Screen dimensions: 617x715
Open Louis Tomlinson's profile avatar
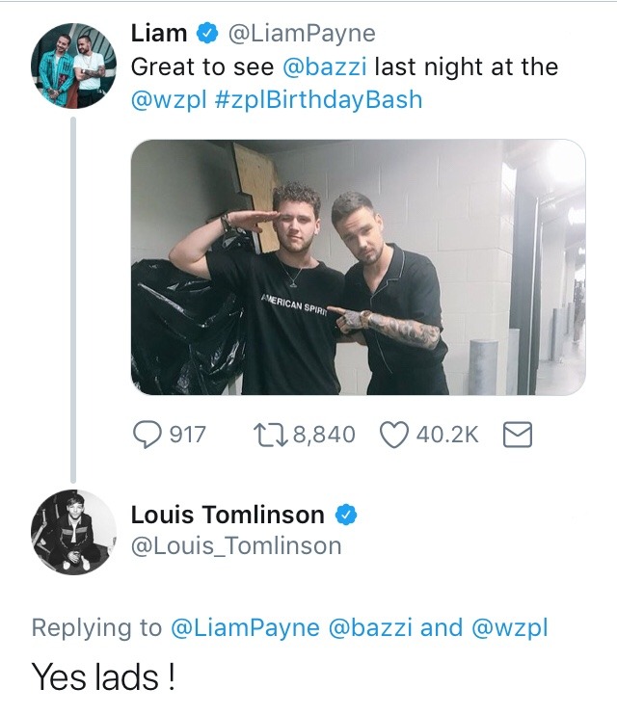[73, 533]
